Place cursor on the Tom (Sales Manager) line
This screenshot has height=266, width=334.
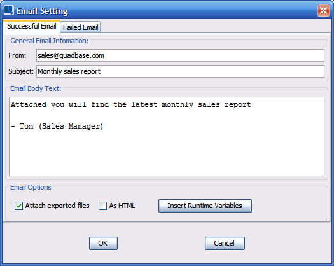tap(57, 126)
